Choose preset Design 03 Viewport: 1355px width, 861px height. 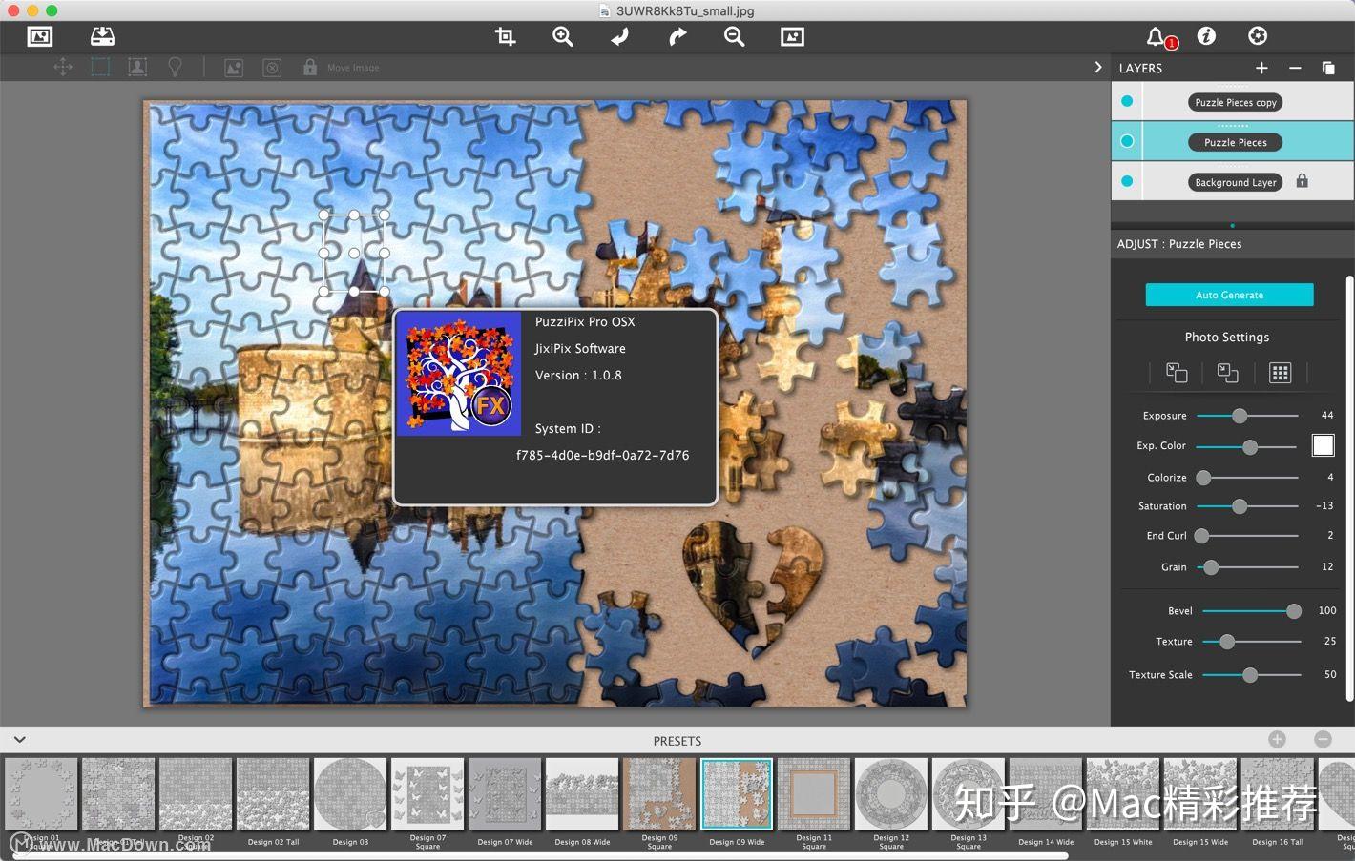350,794
